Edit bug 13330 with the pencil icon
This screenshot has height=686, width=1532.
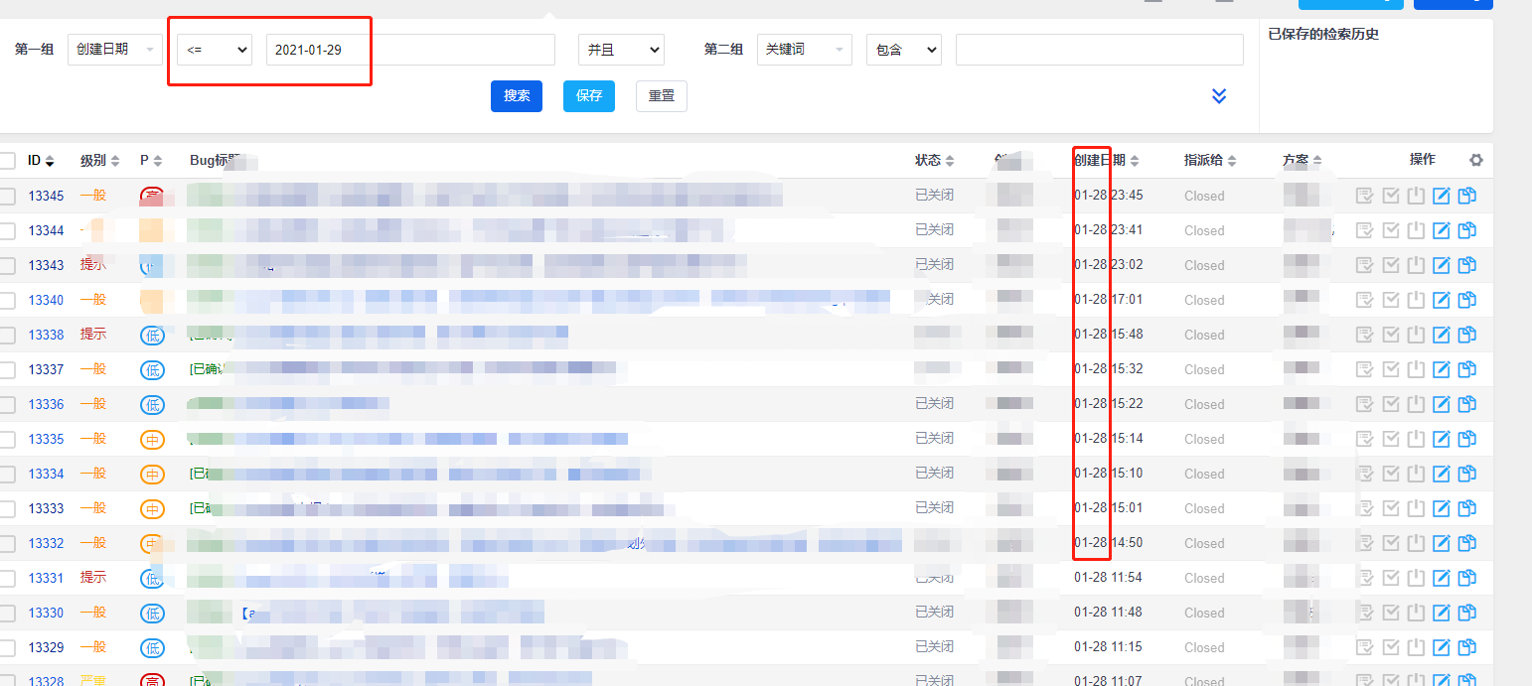point(1442,613)
